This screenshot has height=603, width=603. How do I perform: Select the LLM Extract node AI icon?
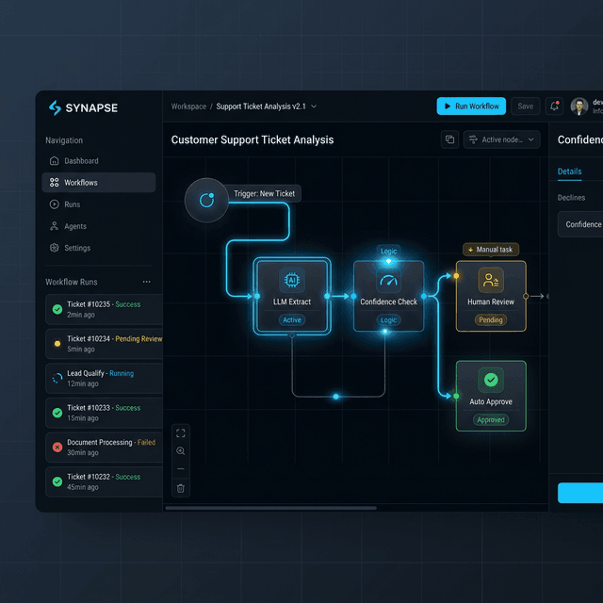point(292,280)
